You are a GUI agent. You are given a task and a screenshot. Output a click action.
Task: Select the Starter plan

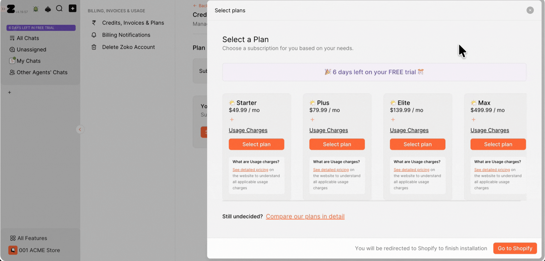(256, 144)
